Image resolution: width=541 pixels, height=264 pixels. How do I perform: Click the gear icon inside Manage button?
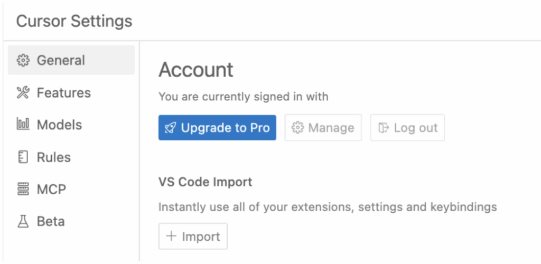[x=297, y=128]
